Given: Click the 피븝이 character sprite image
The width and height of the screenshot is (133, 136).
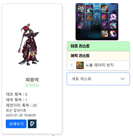Looking at the screenshot, I should click(29, 45).
